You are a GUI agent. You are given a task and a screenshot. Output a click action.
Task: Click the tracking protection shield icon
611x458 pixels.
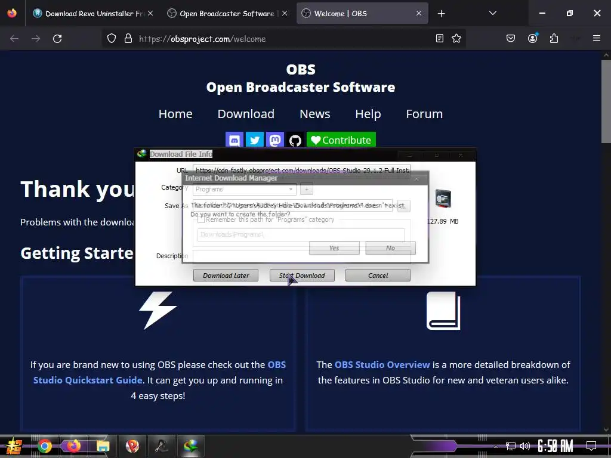tap(112, 39)
